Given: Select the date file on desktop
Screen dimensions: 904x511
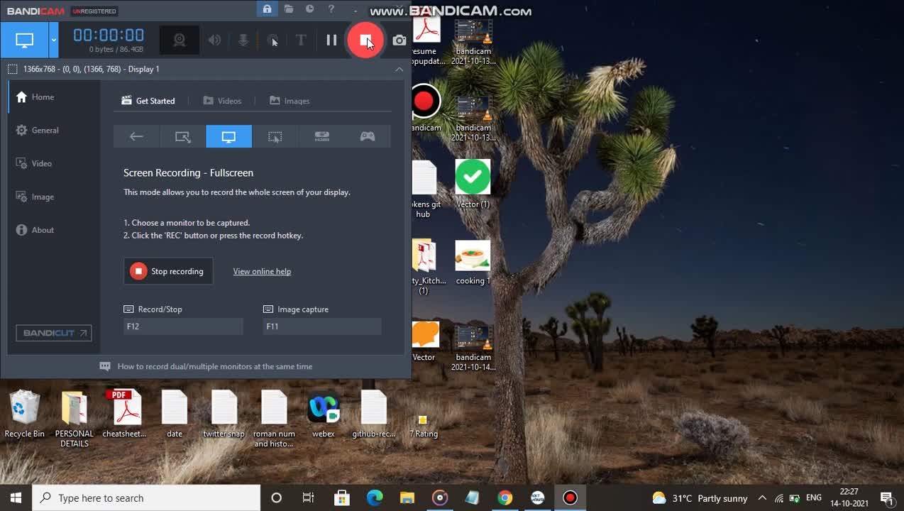Looking at the screenshot, I should coord(175,414).
